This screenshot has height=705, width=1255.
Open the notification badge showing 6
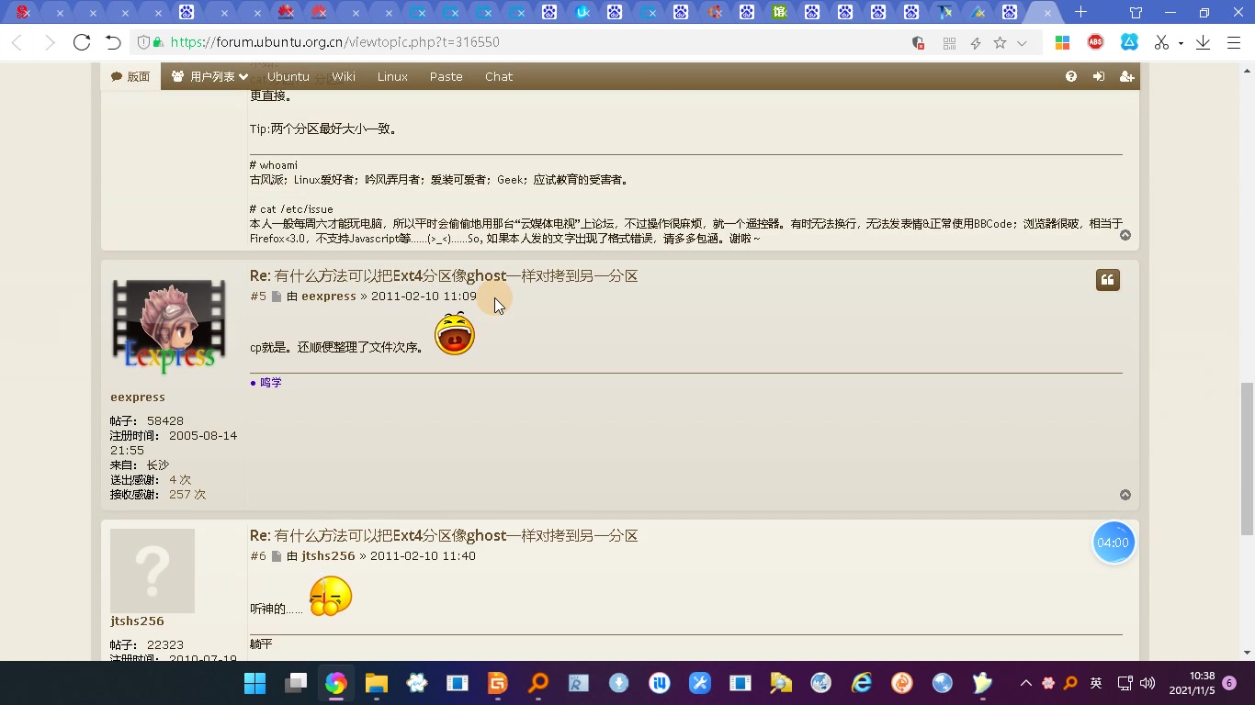(1229, 683)
